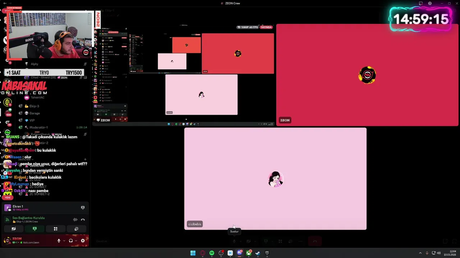Select TahsinVAC user in voice channel

[x=37, y=97]
